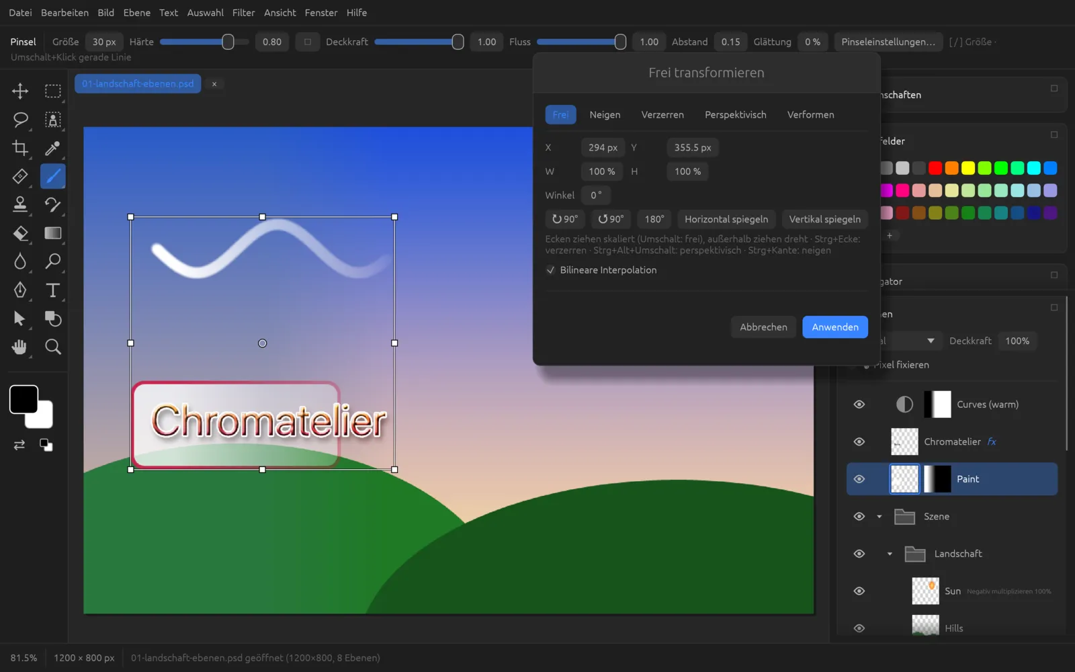Pick the Blur droplet tool
This screenshot has height=672, width=1075.
point(20,261)
